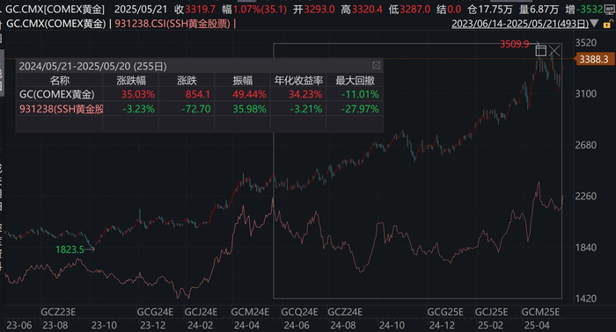Click the 2025/05/21 date in header
Image resolution: width=616 pixels, height=332 pixels.
141,9
